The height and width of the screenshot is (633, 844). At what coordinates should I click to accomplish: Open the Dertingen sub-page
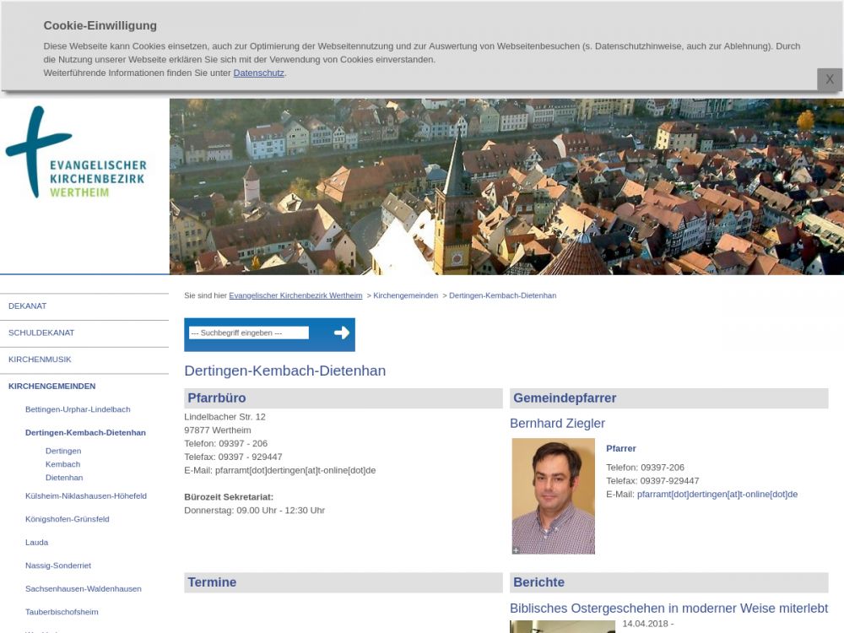pos(63,451)
